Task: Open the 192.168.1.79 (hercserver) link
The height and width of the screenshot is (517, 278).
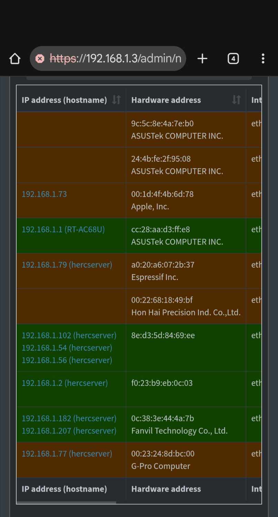Action: (x=67, y=265)
